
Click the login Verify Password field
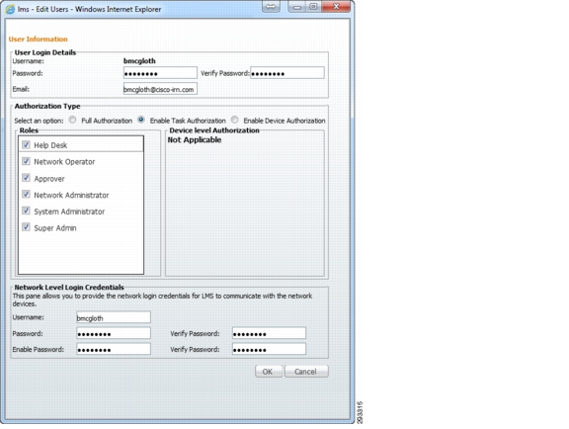click(287, 73)
